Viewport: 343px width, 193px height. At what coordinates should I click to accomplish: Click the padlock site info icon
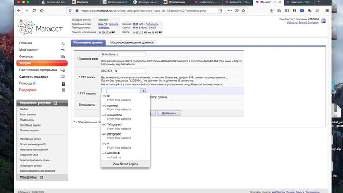coord(77,11)
